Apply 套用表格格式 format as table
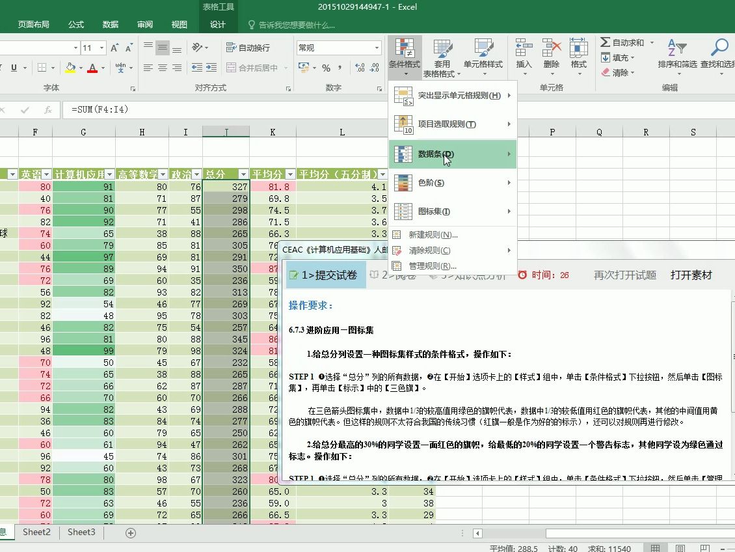 [x=443, y=55]
